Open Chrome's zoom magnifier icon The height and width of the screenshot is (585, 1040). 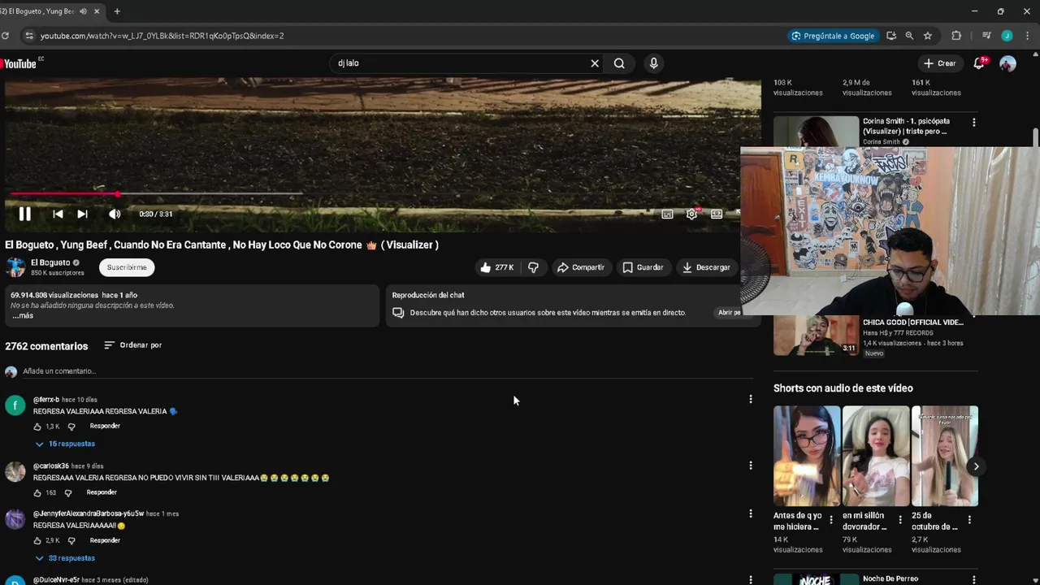pos(909,36)
